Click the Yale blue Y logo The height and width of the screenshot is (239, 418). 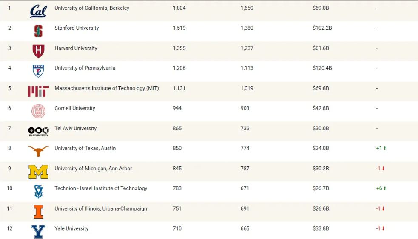click(x=38, y=231)
